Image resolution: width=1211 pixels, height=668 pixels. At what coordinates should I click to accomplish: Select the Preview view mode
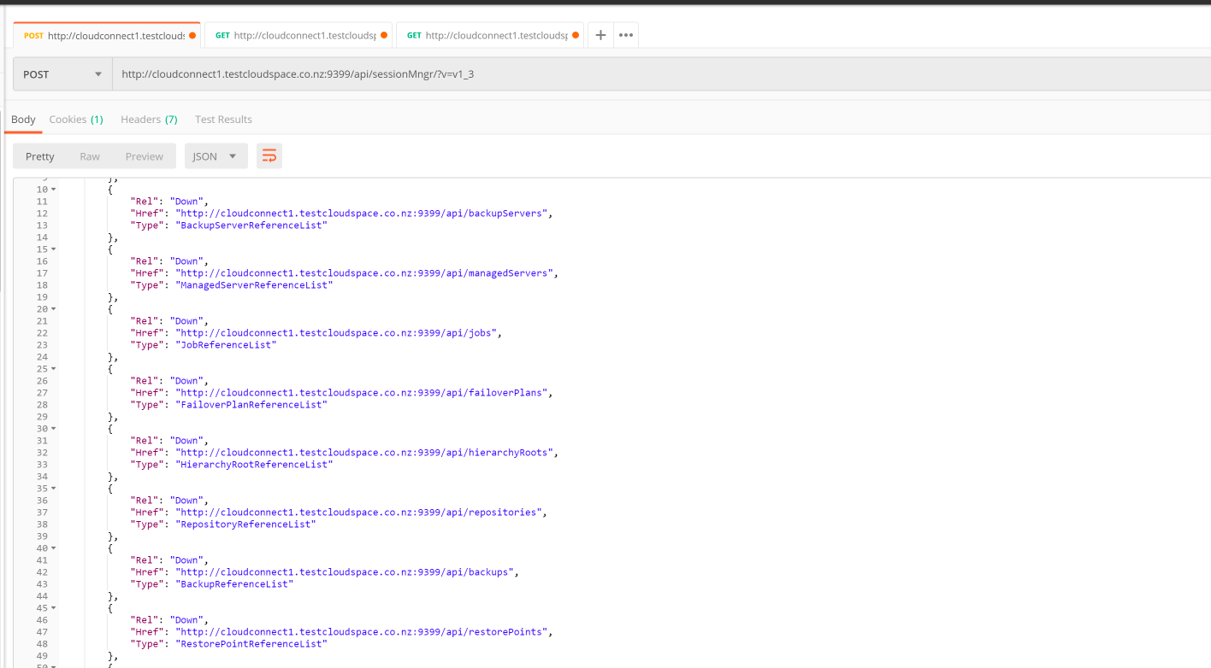click(144, 156)
